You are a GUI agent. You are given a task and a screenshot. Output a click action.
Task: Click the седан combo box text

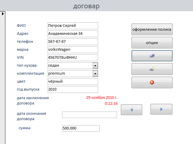[54, 66]
